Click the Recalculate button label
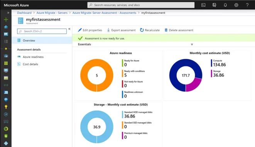255x147 pixels. [x=152, y=30]
